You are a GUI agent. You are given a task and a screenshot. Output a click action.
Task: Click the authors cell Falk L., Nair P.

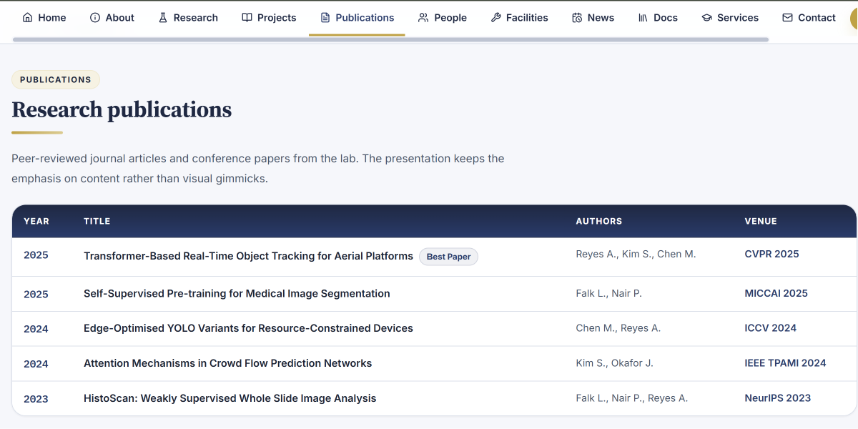click(x=609, y=293)
